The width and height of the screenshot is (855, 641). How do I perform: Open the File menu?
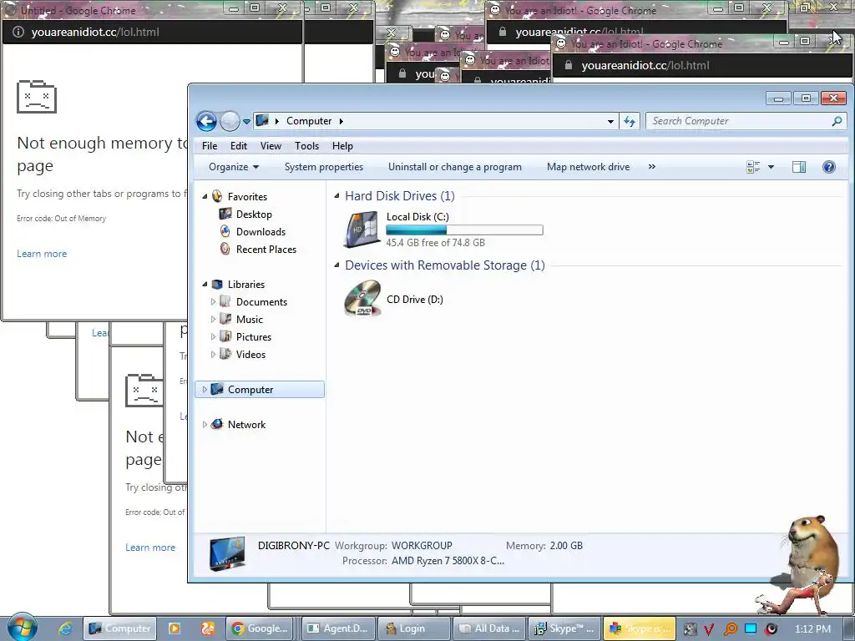pyautogui.click(x=210, y=145)
